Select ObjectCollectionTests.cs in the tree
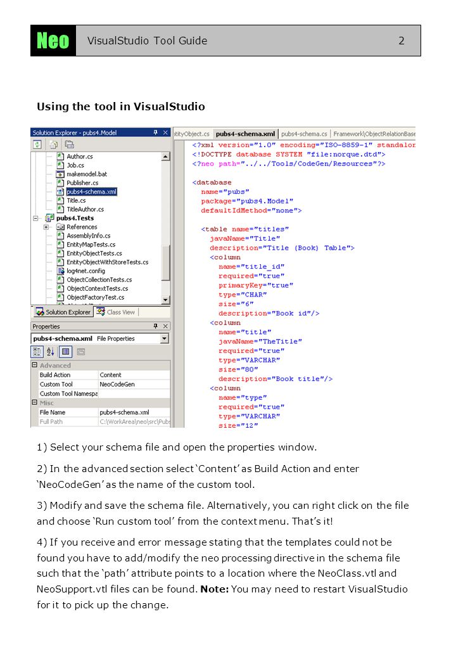This screenshot has width=456, height=659. coord(99,280)
